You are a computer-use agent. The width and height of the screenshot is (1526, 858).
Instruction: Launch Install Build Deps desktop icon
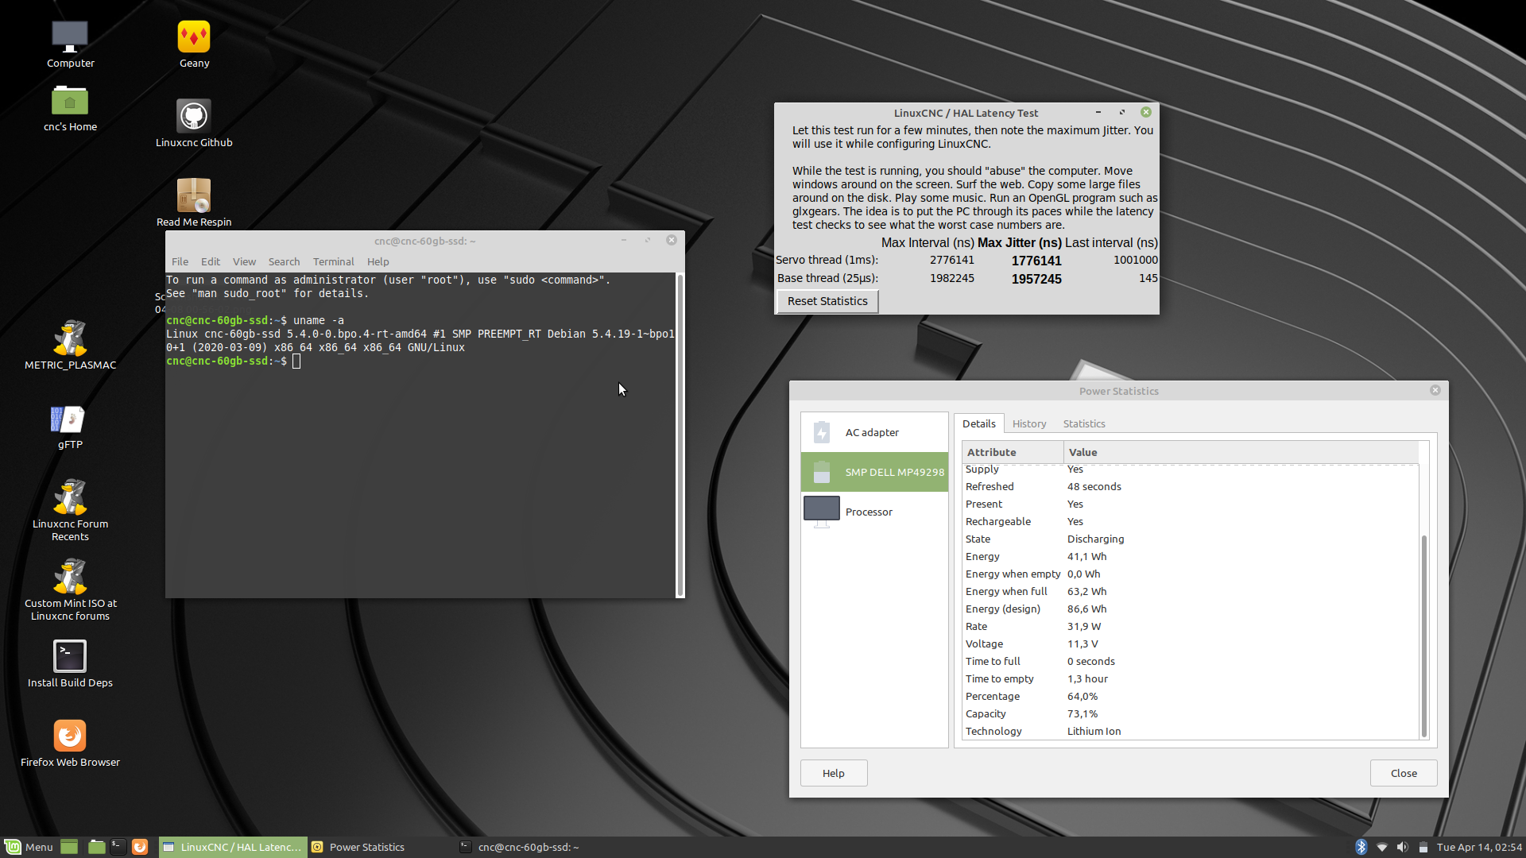[70, 664]
